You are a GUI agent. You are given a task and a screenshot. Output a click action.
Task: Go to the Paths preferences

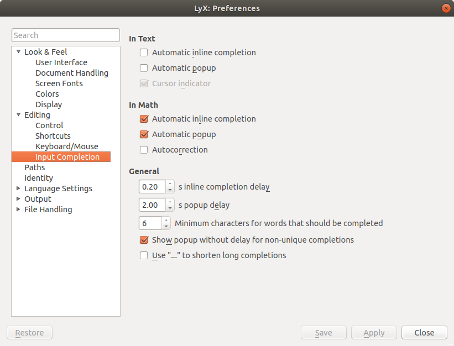[34, 167]
